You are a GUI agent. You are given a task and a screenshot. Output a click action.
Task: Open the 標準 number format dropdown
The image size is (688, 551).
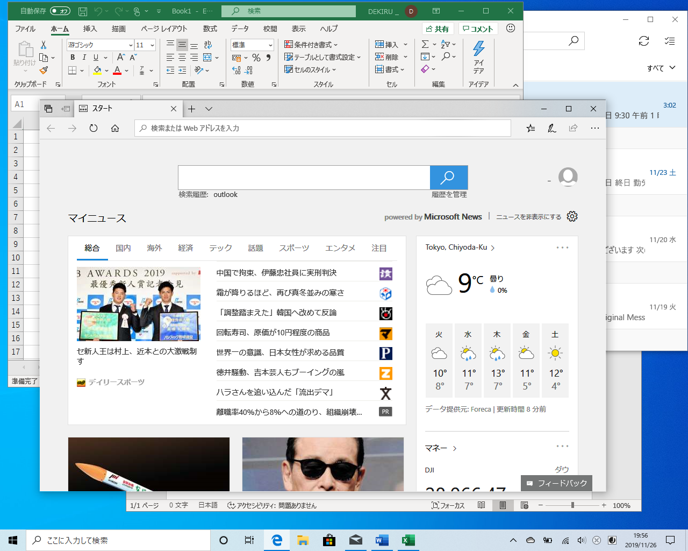pos(270,45)
